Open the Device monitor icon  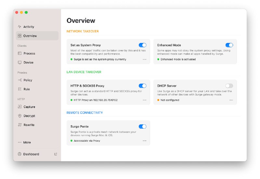(x=19, y=62)
